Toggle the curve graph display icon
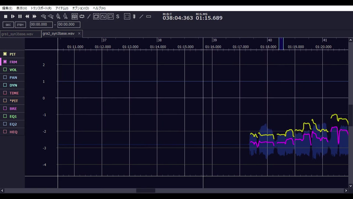This screenshot has width=353, height=199. [103, 17]
